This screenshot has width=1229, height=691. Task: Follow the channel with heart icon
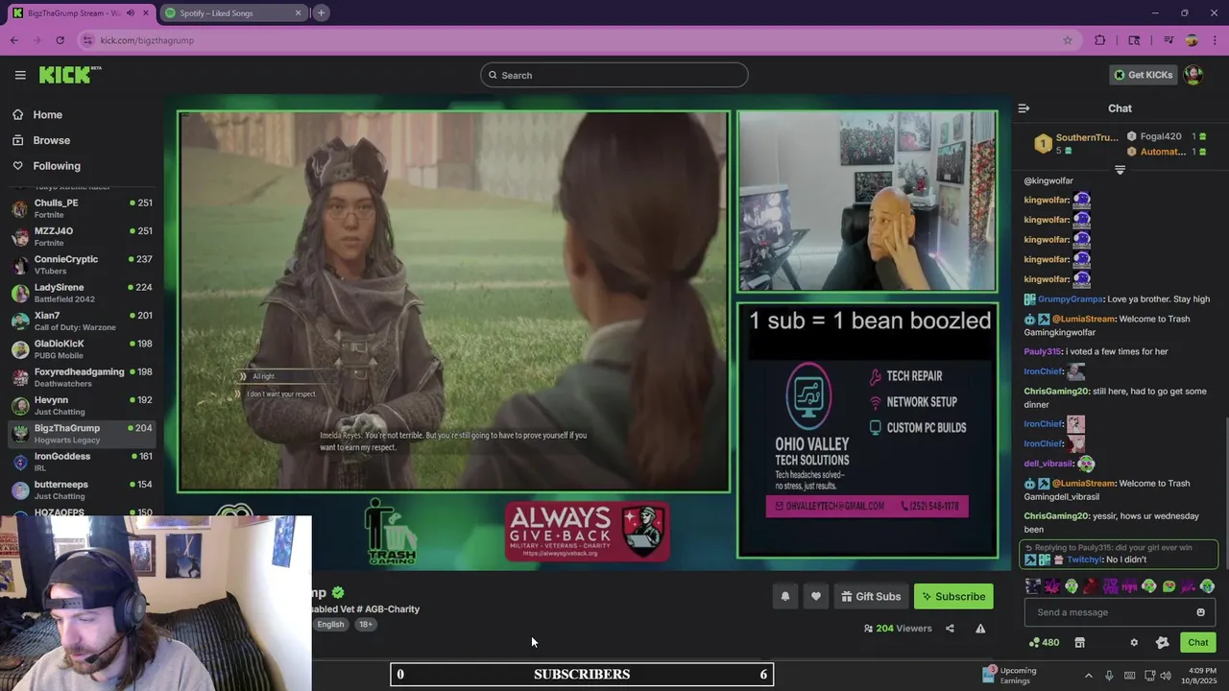tap(815, 597)
